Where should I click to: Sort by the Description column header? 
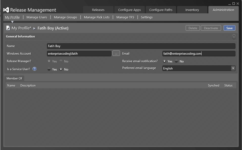tap(28, 85)
